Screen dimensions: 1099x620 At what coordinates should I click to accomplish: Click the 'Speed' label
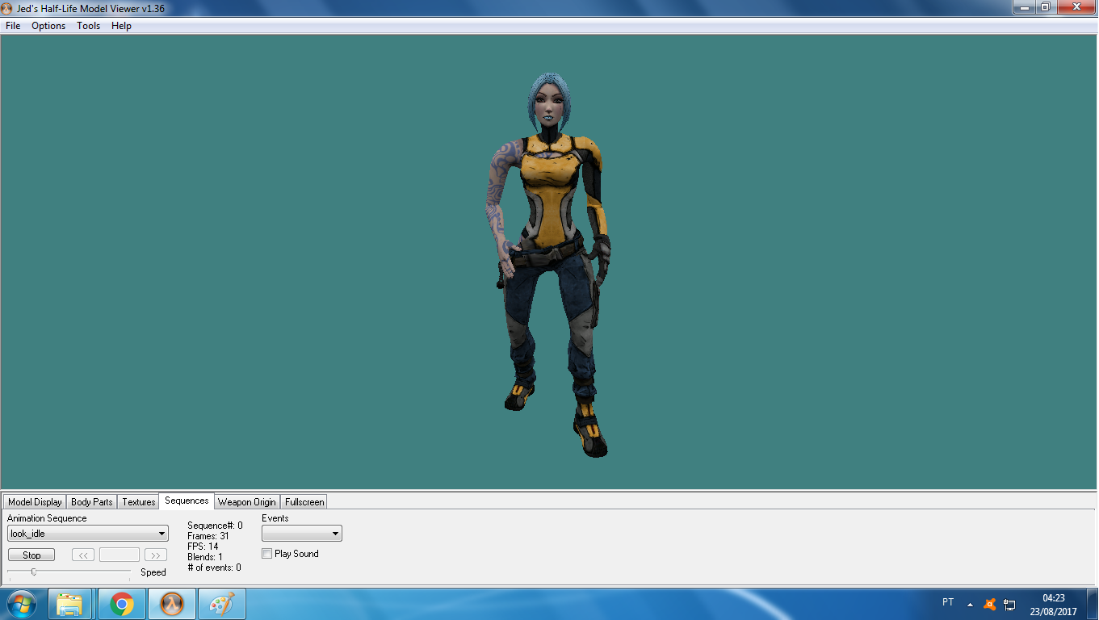tap(153, 572)
